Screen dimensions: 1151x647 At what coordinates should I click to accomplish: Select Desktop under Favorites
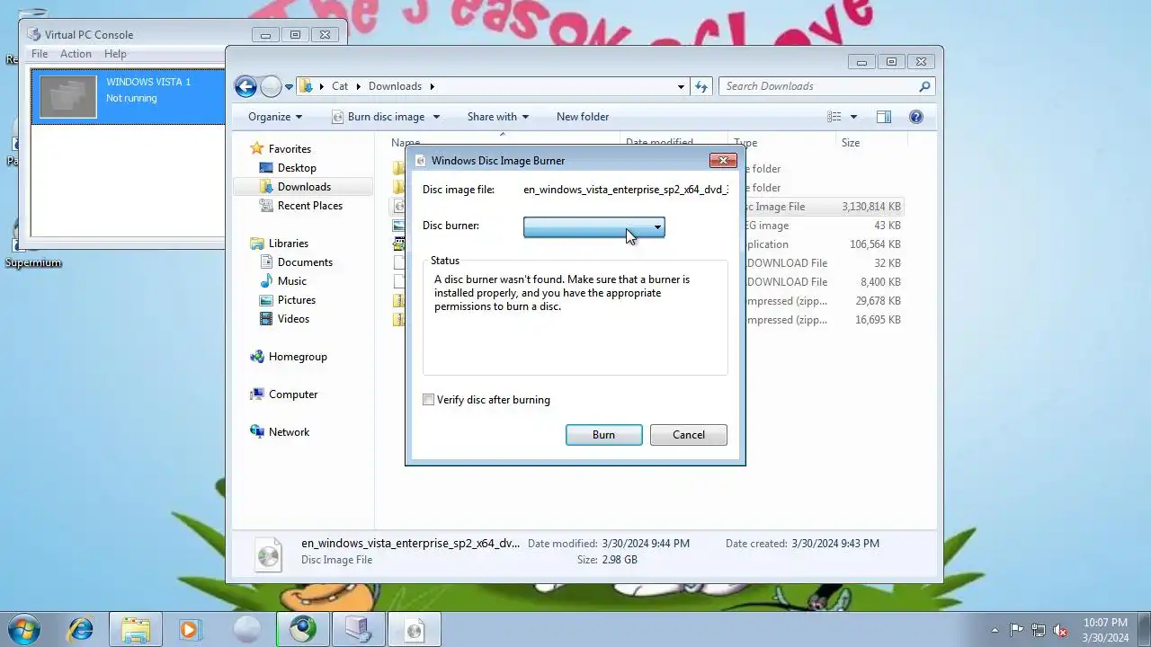(297, 168)
